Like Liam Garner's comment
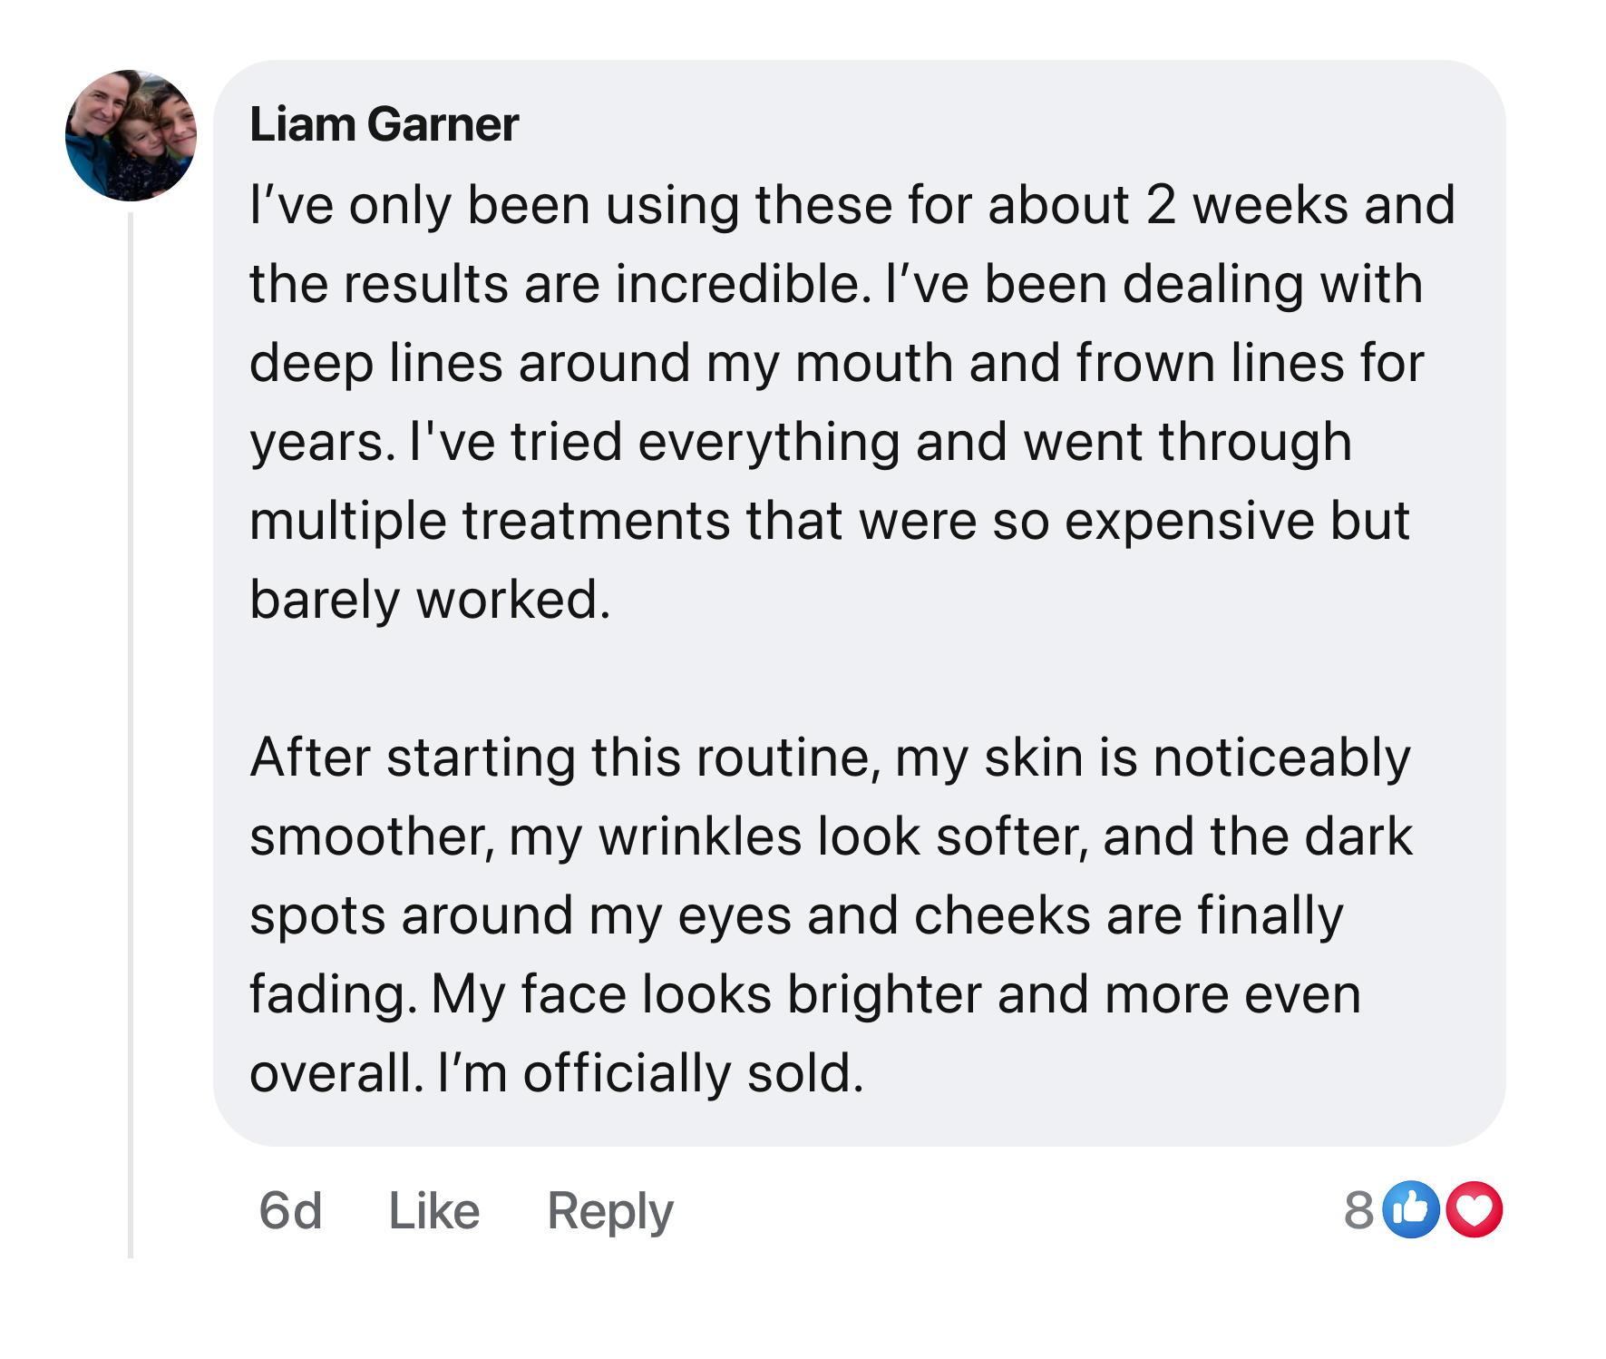This screenshot has height=1359, width=1606. click(x=433, y=1210)
